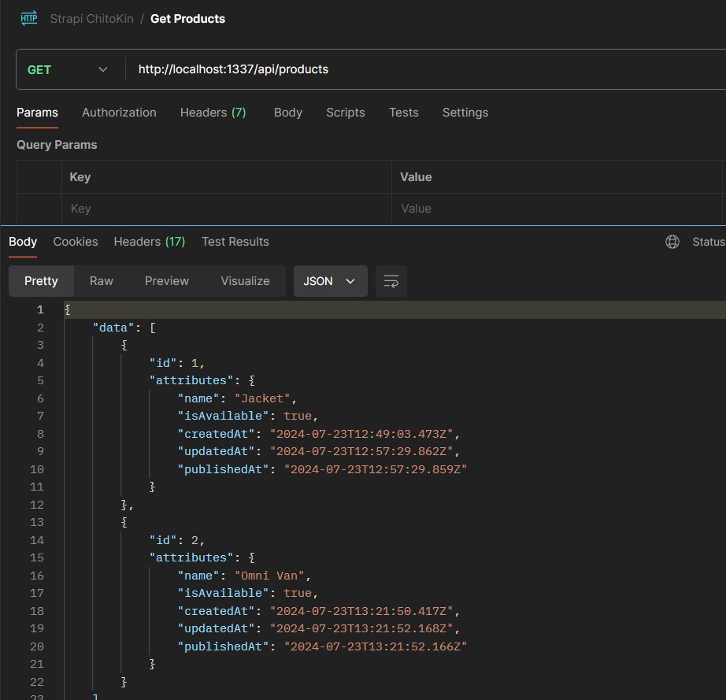This screenshot has height=700, width=726.
Task: Click createdAt value 2024-07-23T13:21:50.417Z
Action: 361,611
